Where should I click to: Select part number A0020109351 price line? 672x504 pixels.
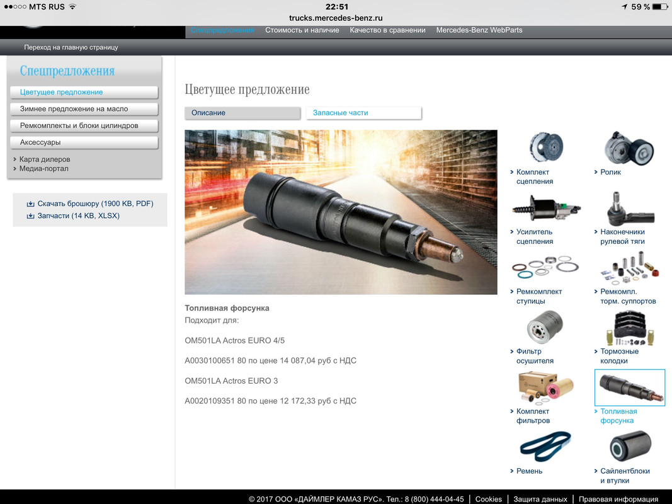[270, 401]
